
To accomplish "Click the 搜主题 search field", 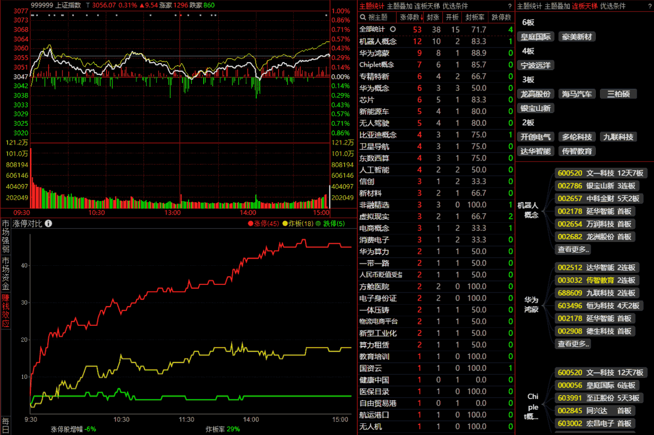I will coord(378,17).
